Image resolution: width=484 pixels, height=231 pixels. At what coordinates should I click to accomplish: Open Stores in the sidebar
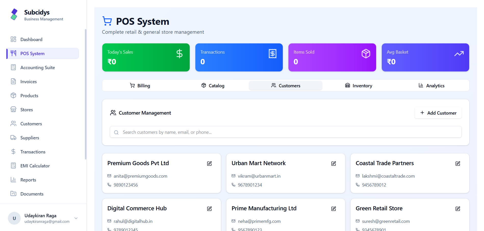coord(43,110)
